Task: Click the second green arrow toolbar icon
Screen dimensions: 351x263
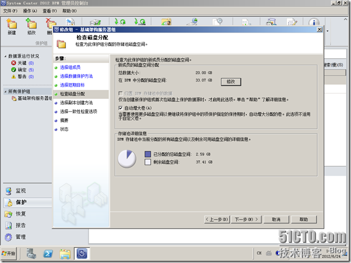Action: tap(140, 22)
